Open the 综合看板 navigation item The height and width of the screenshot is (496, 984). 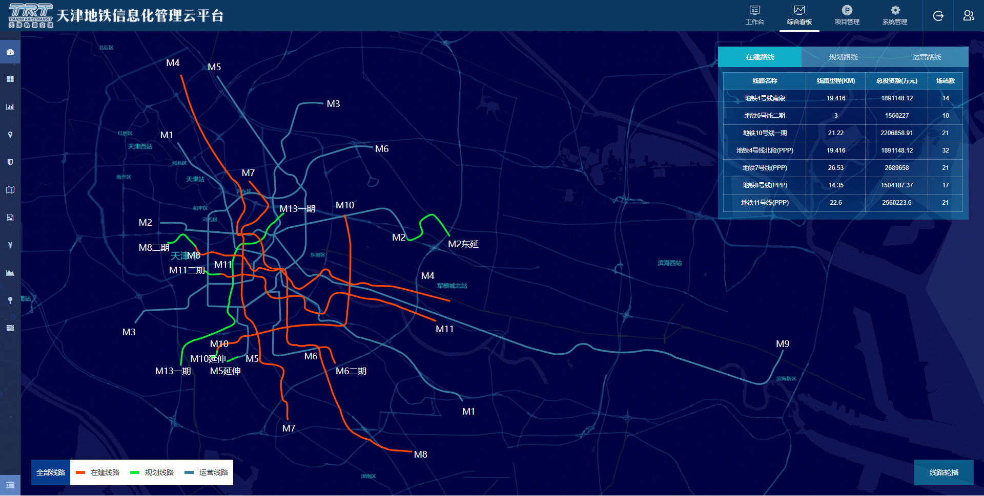(799, 16)
